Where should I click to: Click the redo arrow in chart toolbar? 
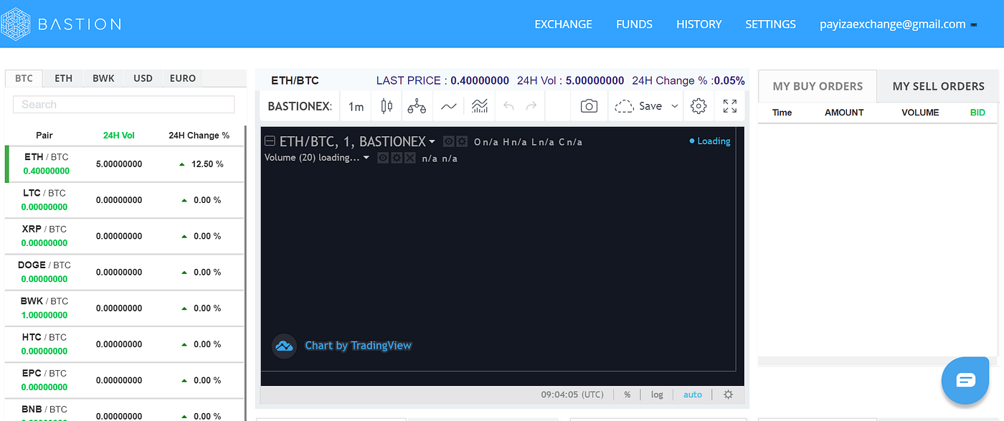pos(531,106)
